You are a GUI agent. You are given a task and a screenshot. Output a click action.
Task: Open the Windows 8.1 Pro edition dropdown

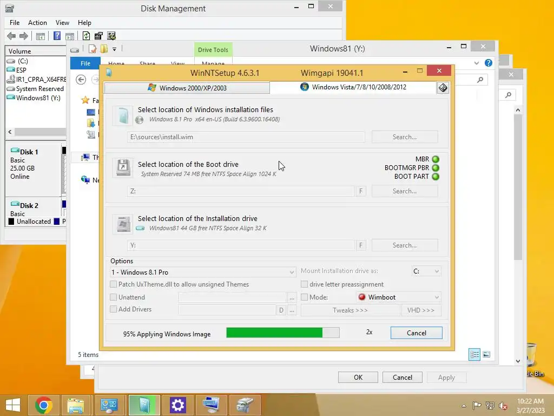pyautogui.click(x=203, y=272)
